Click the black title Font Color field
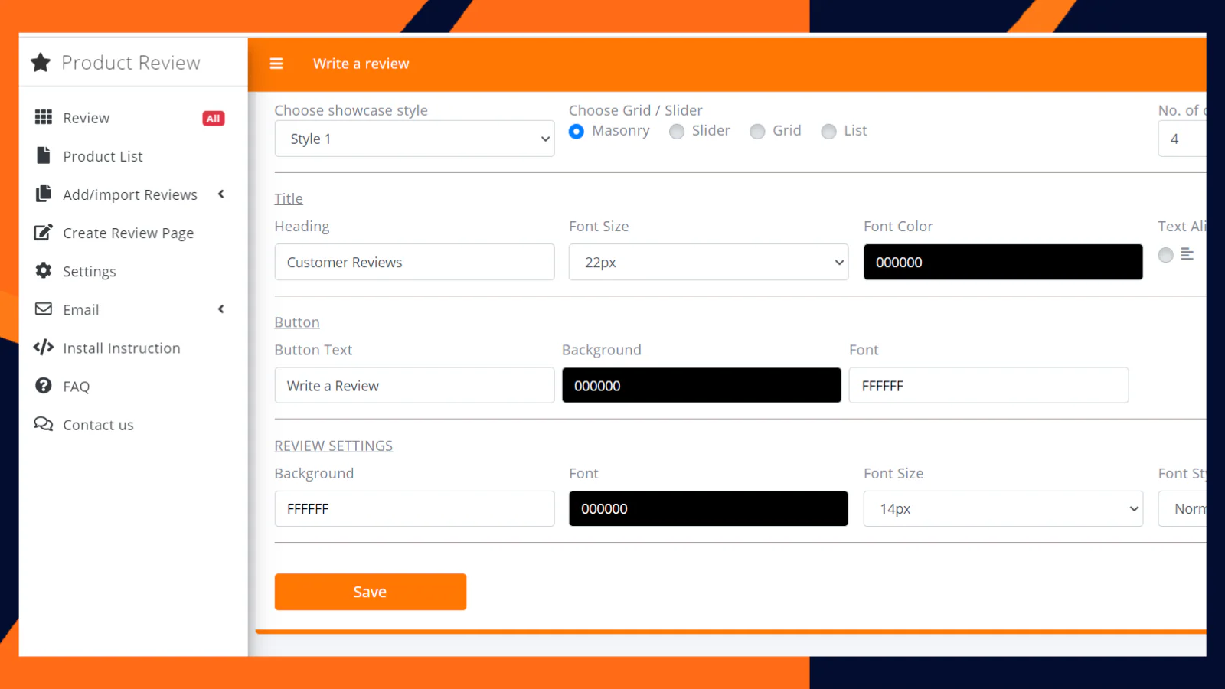 pyautogui.click(x=1003, y=262)
